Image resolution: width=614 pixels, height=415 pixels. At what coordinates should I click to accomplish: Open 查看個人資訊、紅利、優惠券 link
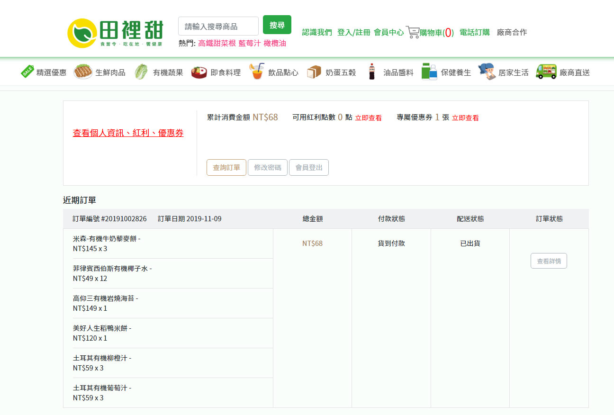(128, 133)
